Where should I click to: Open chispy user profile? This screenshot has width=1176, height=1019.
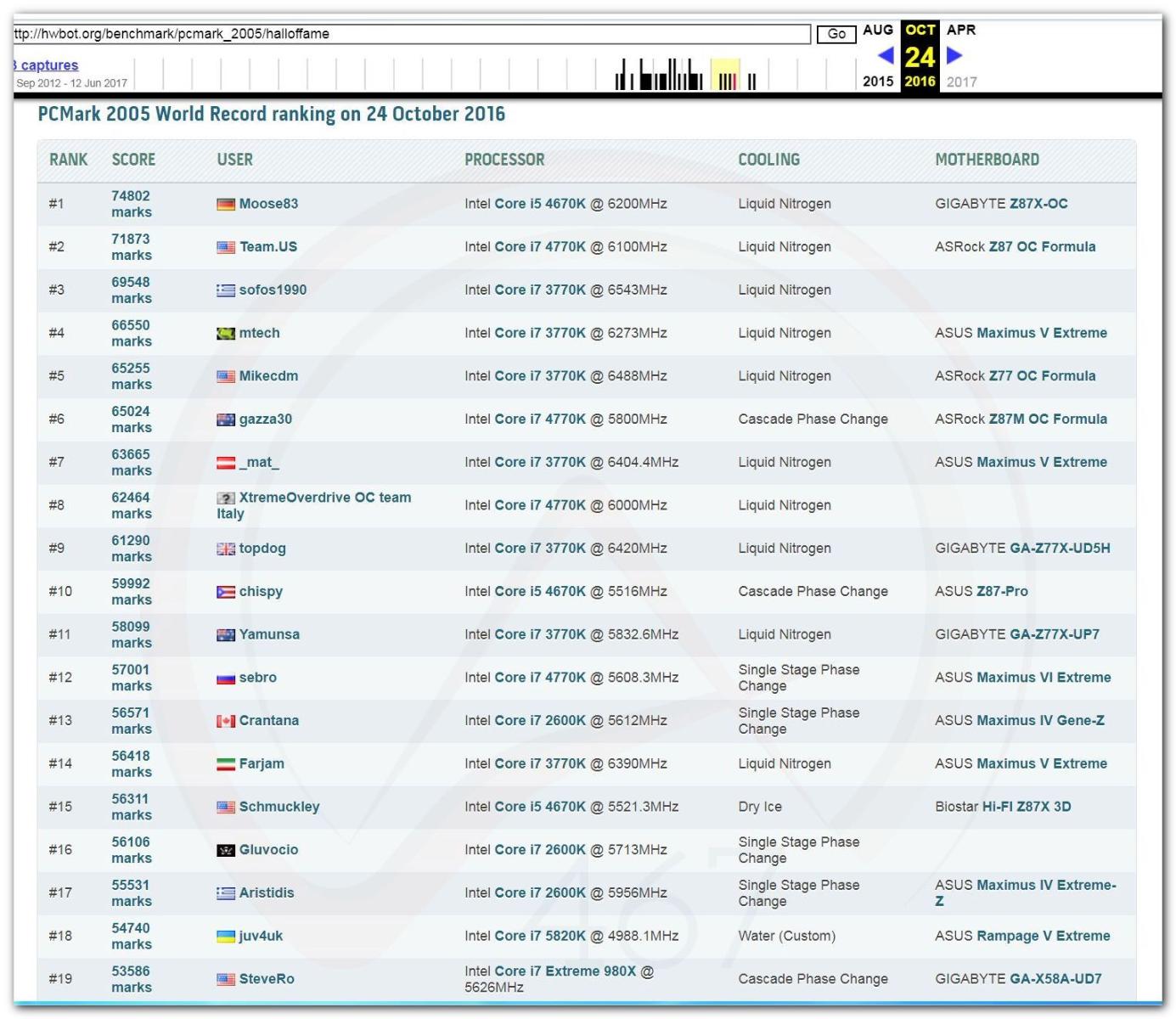[261, 592]
